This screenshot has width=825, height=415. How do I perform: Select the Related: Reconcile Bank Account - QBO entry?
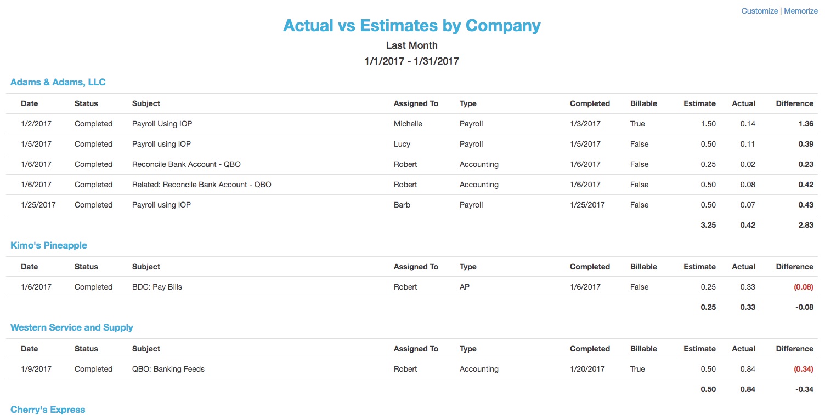(x=412, y=185)
